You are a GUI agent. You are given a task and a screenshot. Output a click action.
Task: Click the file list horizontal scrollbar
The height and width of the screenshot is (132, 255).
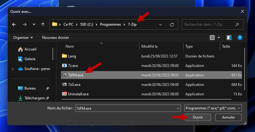click(146, 99)
